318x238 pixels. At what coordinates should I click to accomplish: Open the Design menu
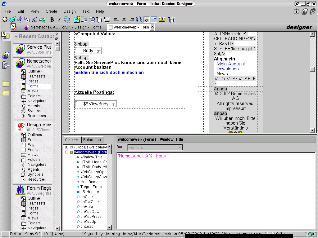pyautogui.click(x=70, y=11)
